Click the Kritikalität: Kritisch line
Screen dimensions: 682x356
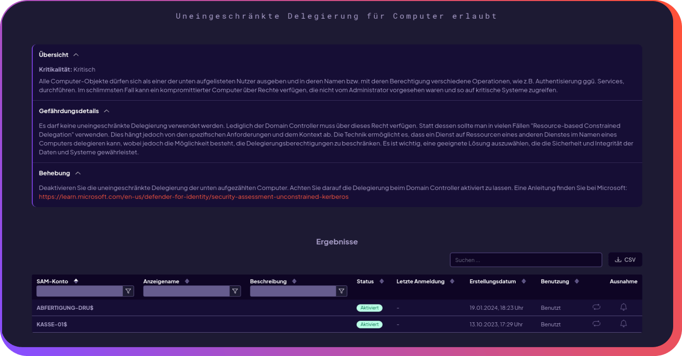point(67,70)
